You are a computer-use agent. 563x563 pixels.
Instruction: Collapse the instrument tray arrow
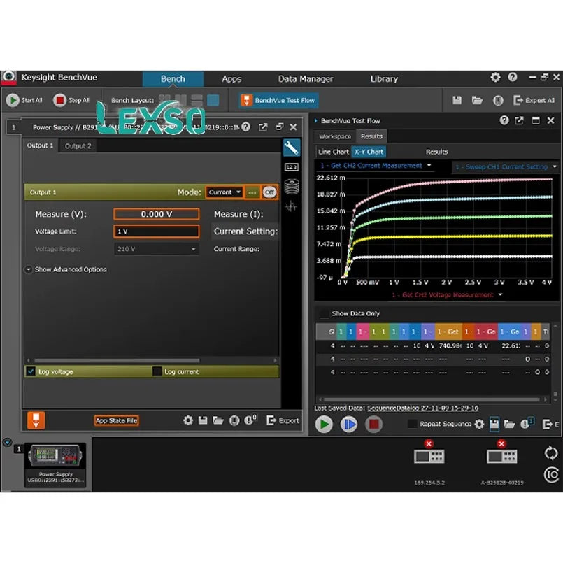tap(7, 442)
